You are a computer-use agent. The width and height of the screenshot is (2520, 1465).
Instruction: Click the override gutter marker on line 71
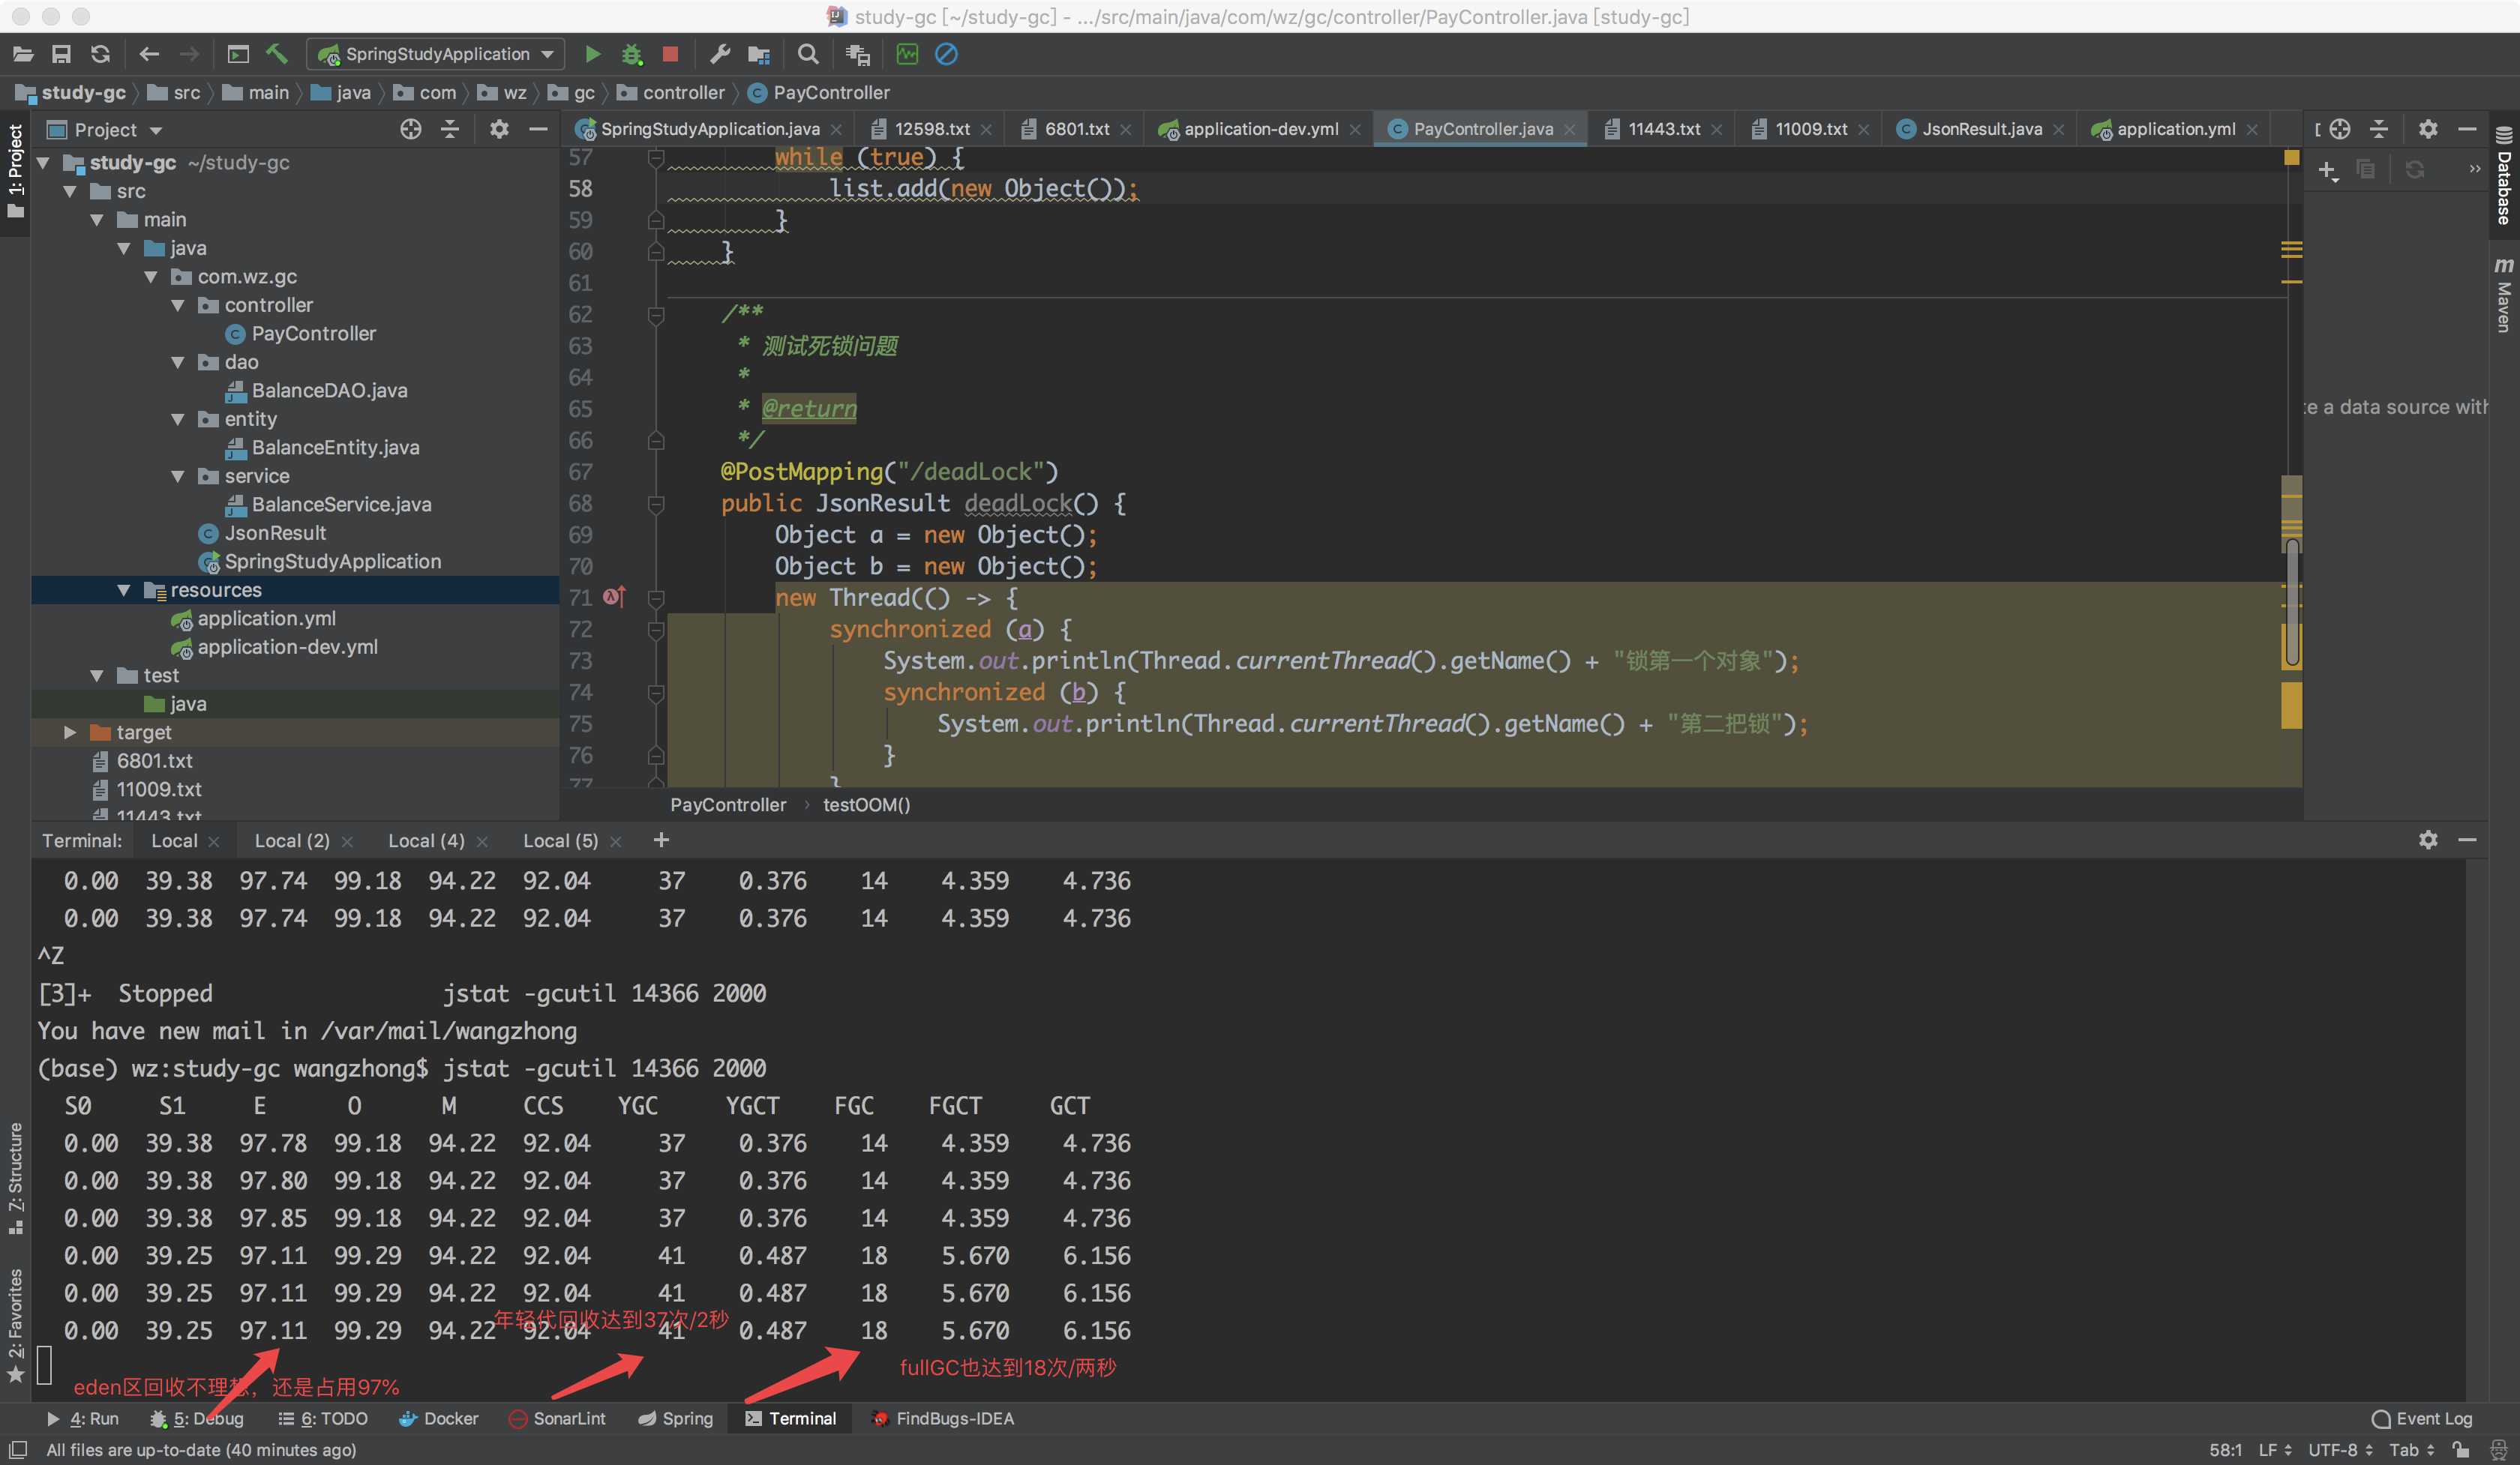pyautogui.click(x=614, y=597)
